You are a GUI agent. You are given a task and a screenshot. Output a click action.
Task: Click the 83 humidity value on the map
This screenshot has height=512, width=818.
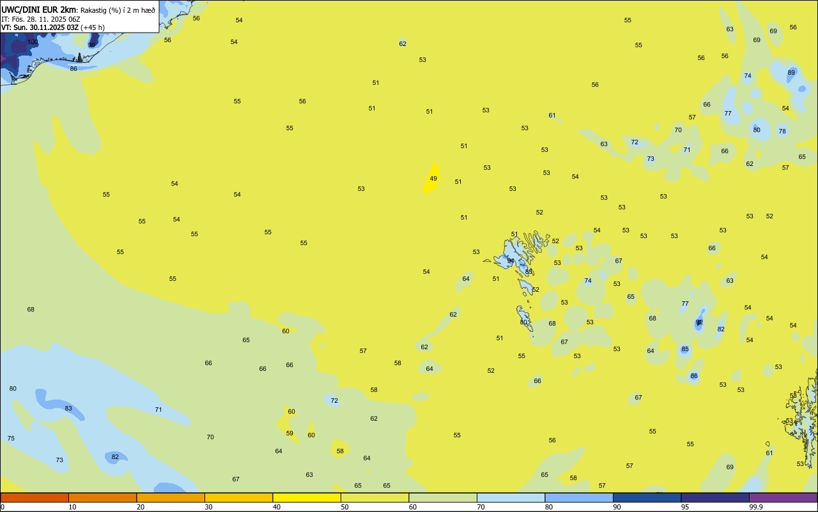coord(68,408)
